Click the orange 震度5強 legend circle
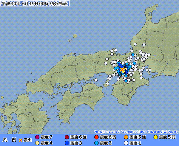179x146 pixels. (x=126, y=137)
